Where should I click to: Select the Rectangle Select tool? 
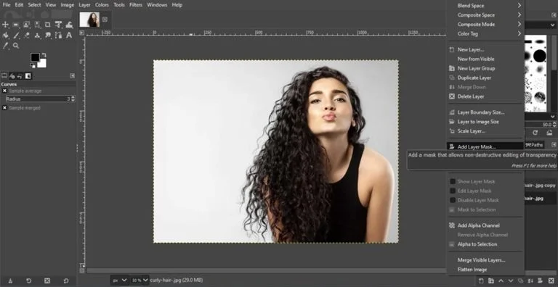pos(16,25)
